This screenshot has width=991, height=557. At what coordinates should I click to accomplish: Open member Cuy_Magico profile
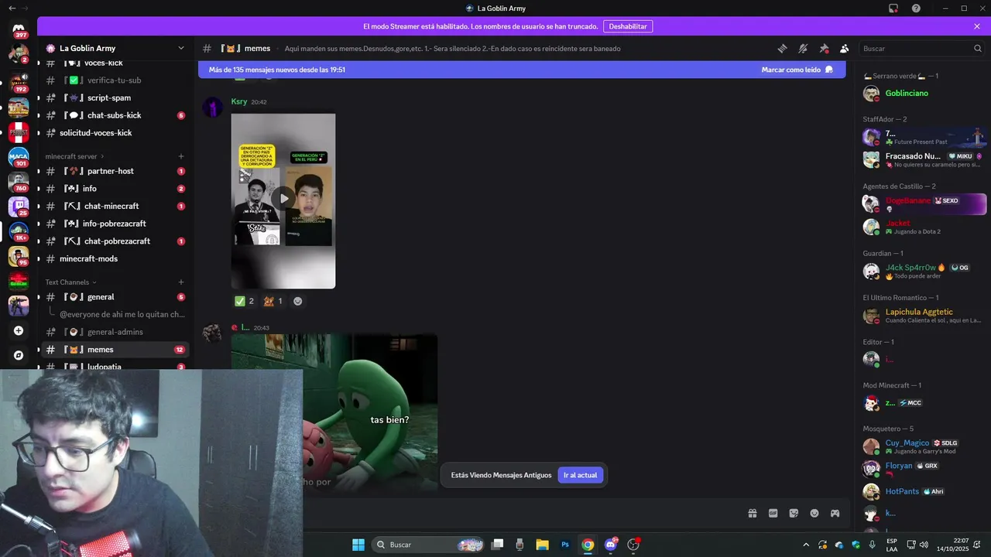tap(921, 446)
